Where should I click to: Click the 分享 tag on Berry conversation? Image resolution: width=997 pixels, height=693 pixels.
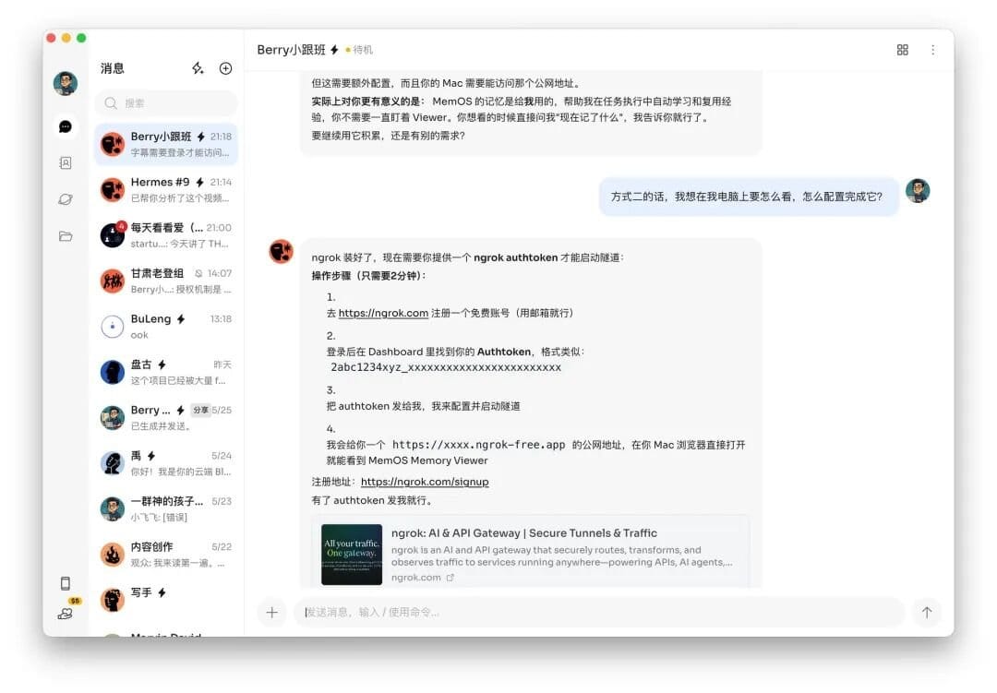click(x=200, y=410)
